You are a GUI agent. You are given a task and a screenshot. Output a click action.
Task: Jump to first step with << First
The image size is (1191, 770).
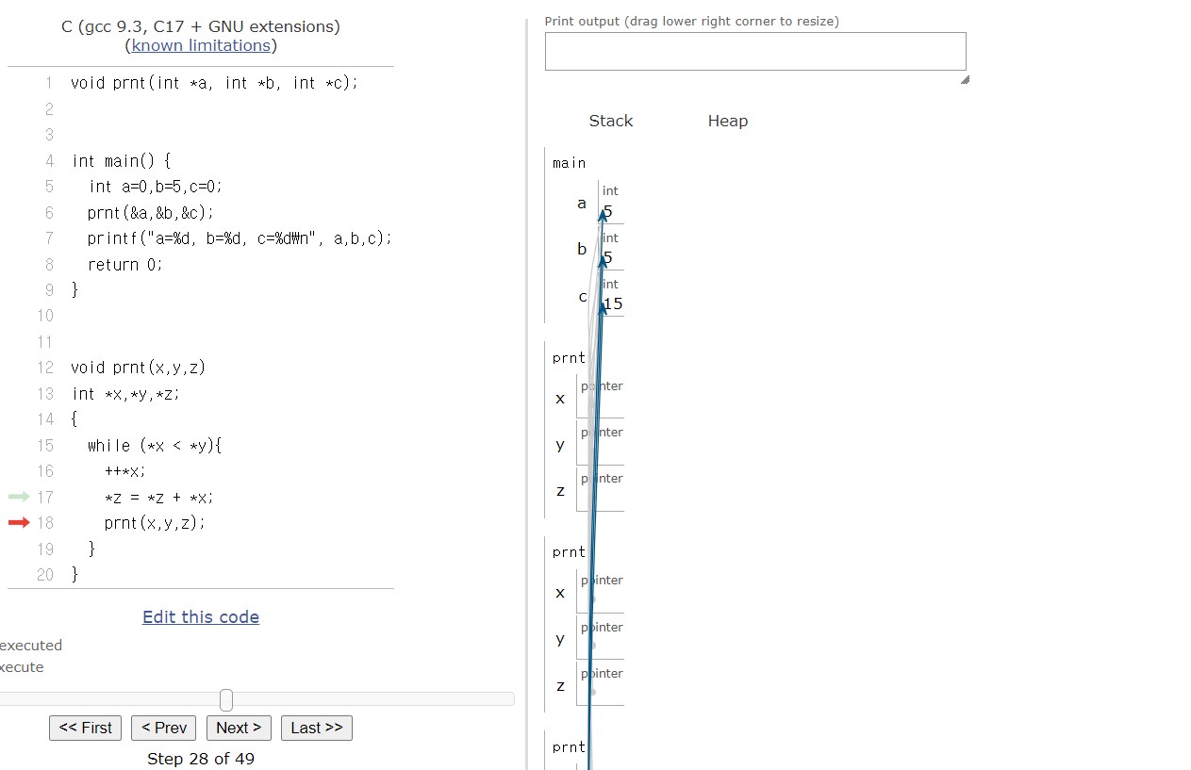click(x=85, y=728)
